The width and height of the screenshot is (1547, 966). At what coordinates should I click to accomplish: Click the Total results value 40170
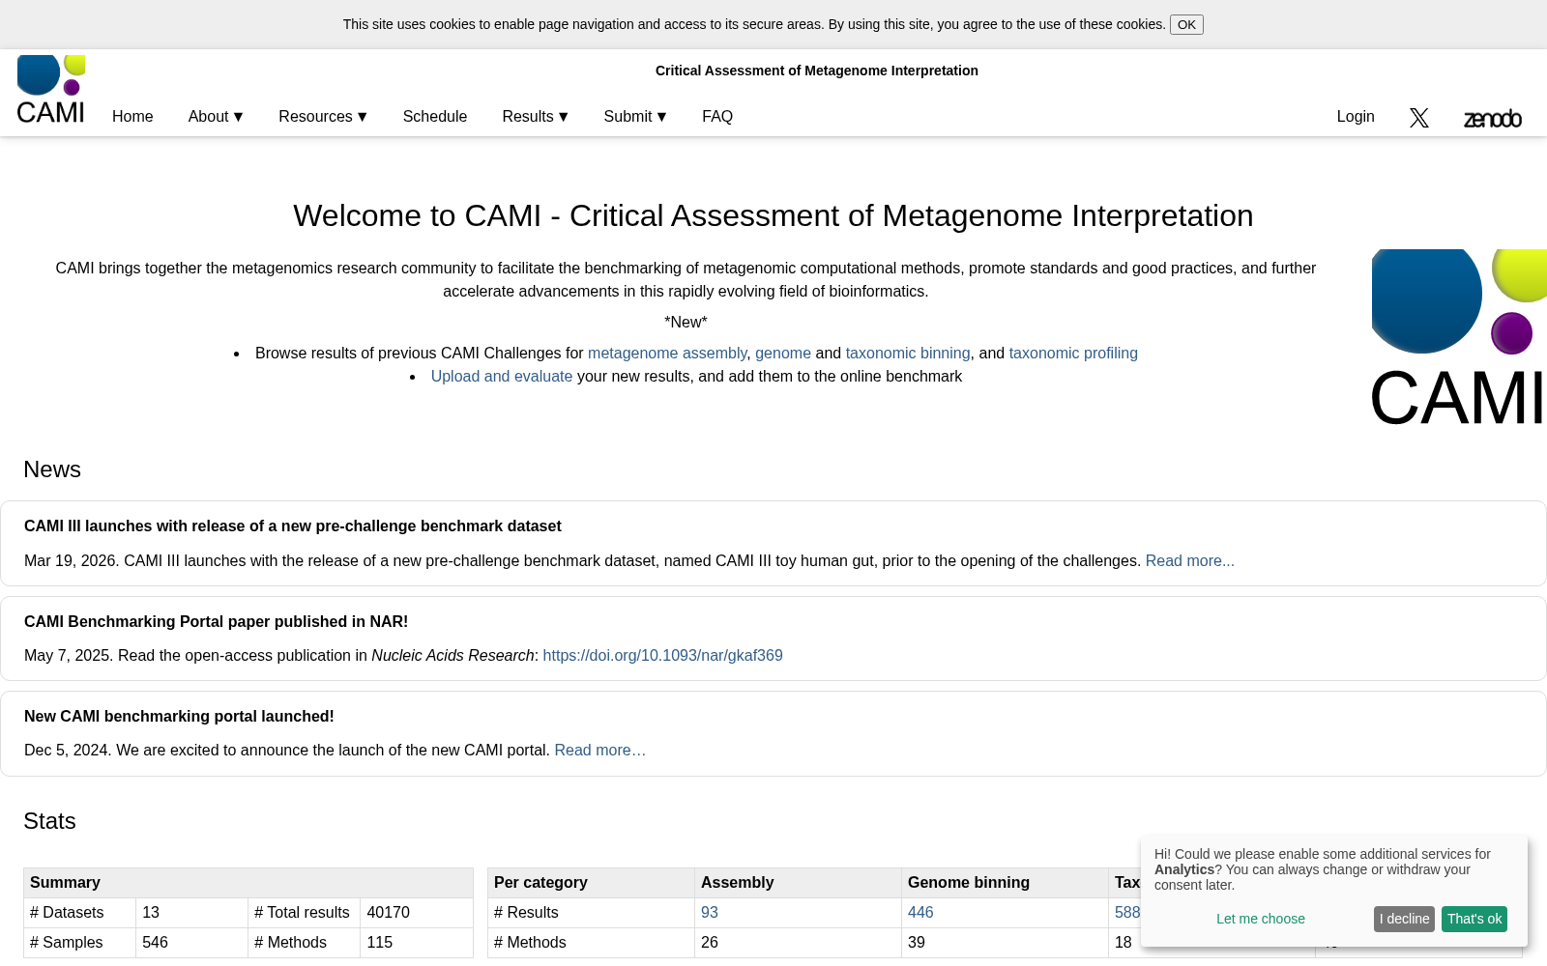389,913
